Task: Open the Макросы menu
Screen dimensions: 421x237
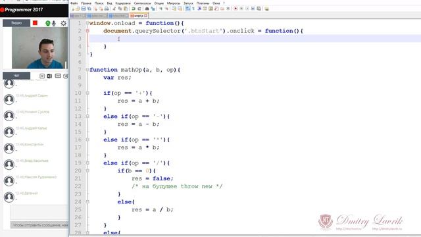Action: [174, 3]
